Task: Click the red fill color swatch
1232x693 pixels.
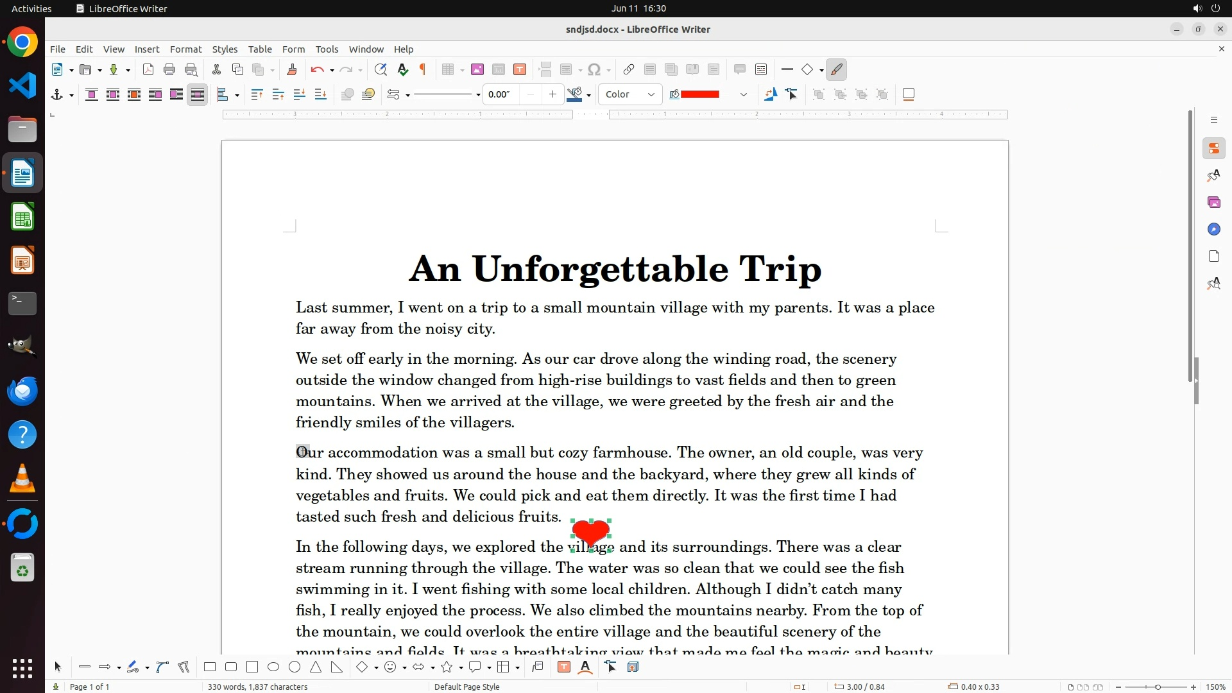Action: click(x=699, y=95)
